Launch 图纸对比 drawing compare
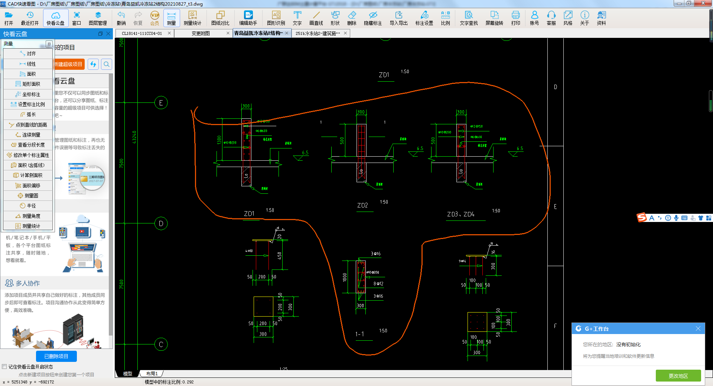The height and width of the screenshot is (386, 713). [220, 18]
